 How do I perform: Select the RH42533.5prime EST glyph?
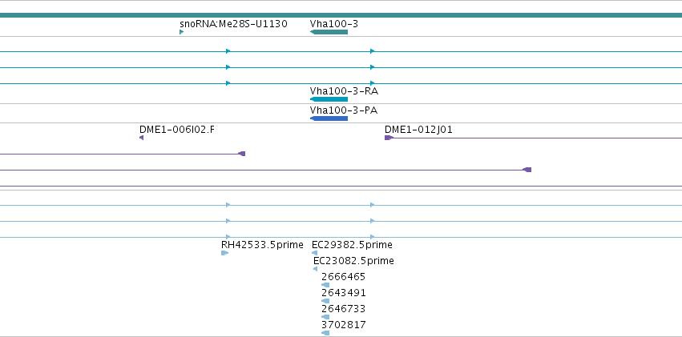tap(224, 253)
